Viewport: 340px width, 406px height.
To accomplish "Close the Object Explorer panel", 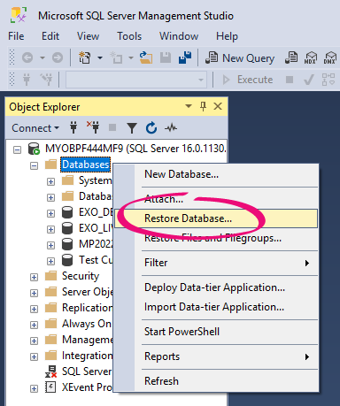I will point(218,106).
